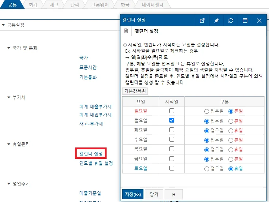Click 저장(F8) button
This screenshot has height=202, width=269.
tap(133, 194)
